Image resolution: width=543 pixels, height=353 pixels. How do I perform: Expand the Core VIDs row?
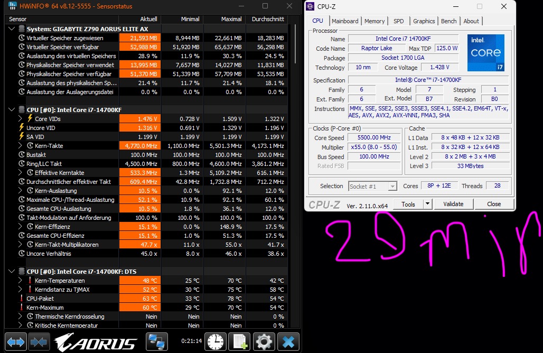pyautogui.click(x=20, y=118)
